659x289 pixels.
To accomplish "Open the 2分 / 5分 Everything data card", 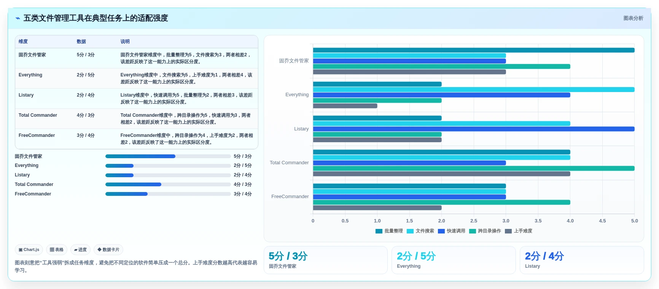I will click(454, 260).
